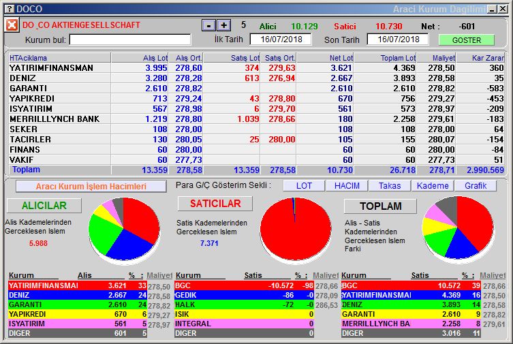Click red YATIRIMFINANSMAI row in Alis list
The image size is (513, 344).
[x=78, y=285]
